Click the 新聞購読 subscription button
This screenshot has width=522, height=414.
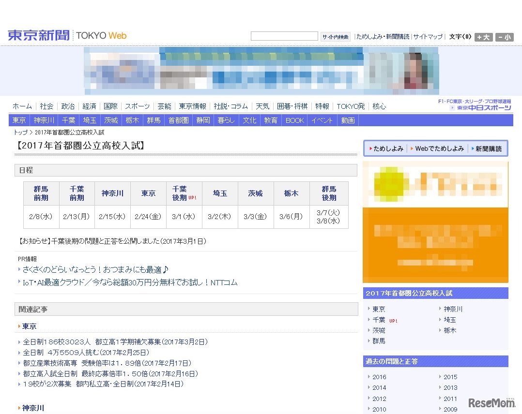coord(488,149)
